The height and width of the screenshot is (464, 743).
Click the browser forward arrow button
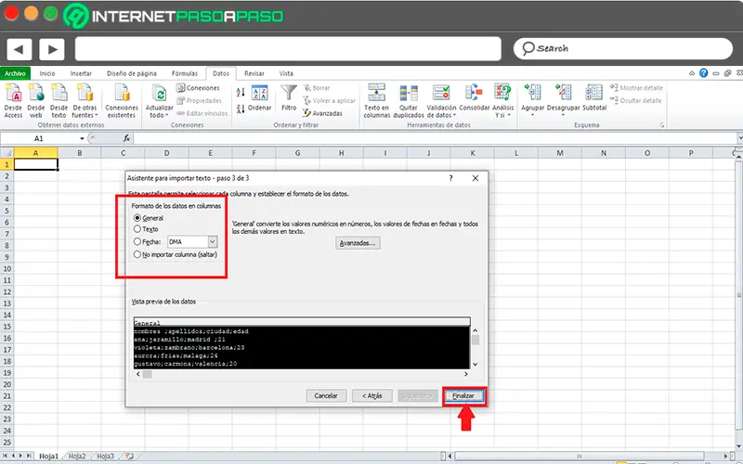(x=52, y=49)
